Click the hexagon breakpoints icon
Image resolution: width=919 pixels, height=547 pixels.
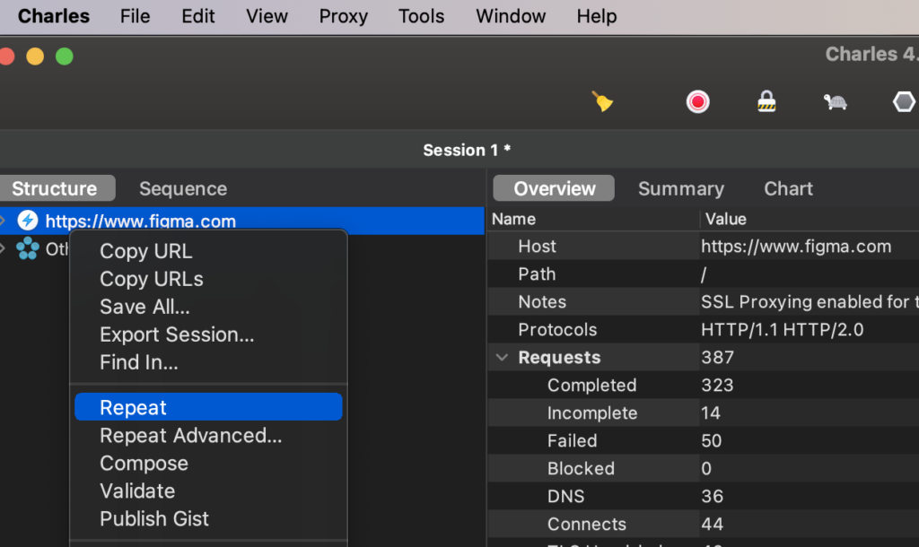click(904, 102)
